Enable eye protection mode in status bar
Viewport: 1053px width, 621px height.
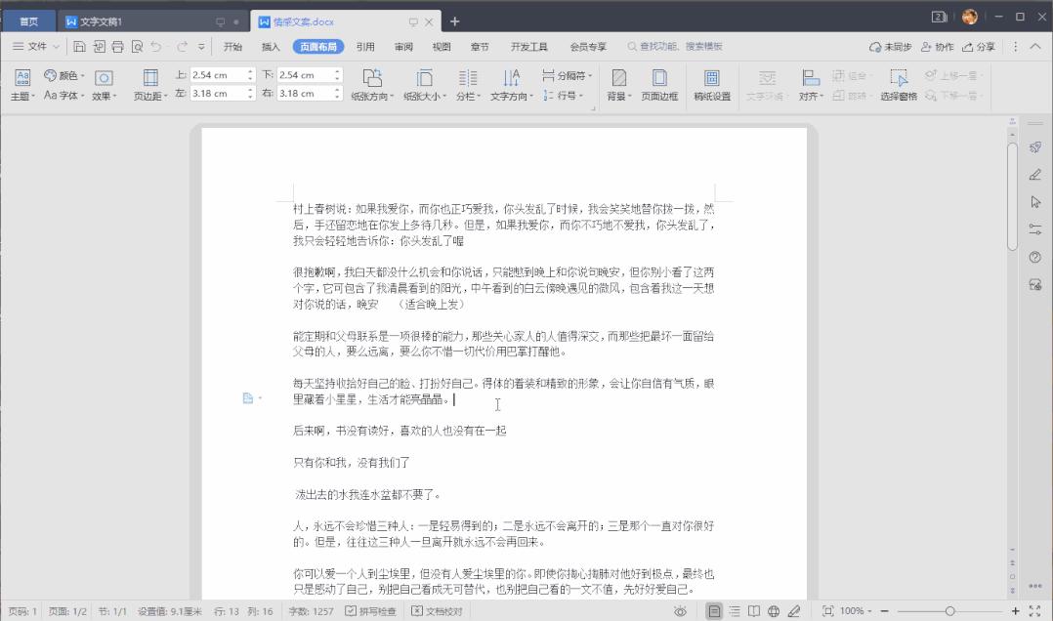681,609
